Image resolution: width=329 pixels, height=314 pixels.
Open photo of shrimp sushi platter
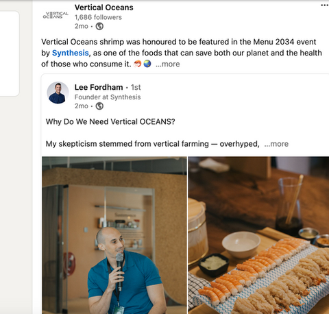(x=258, y=235)
